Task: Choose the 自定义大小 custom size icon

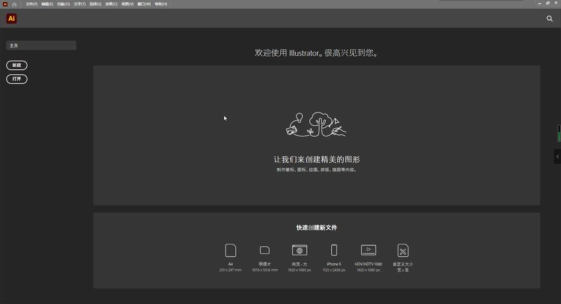Action: point(403,250)
